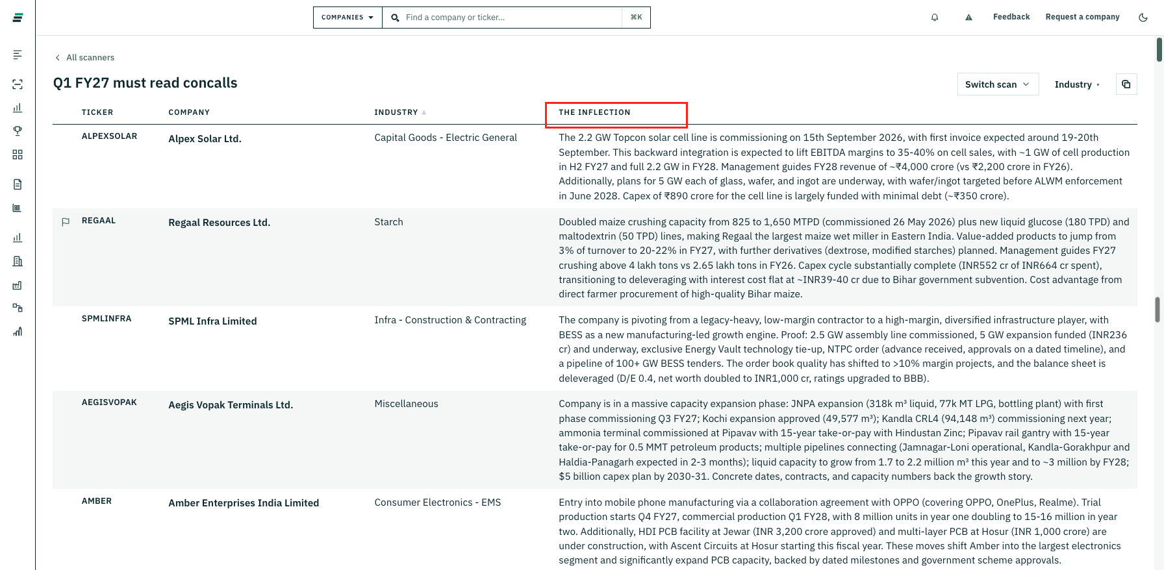Click the SPML Infra inflection summary text
Screen dimensions: 1164x570
click(x=843, y=349)
